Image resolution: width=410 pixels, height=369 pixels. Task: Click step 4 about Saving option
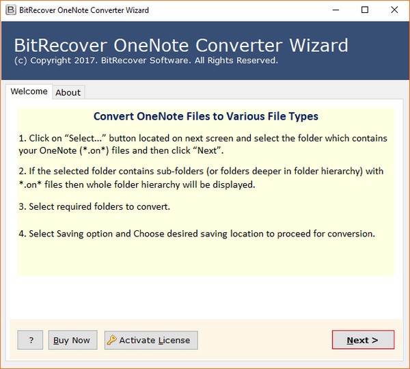coord(197,234)
